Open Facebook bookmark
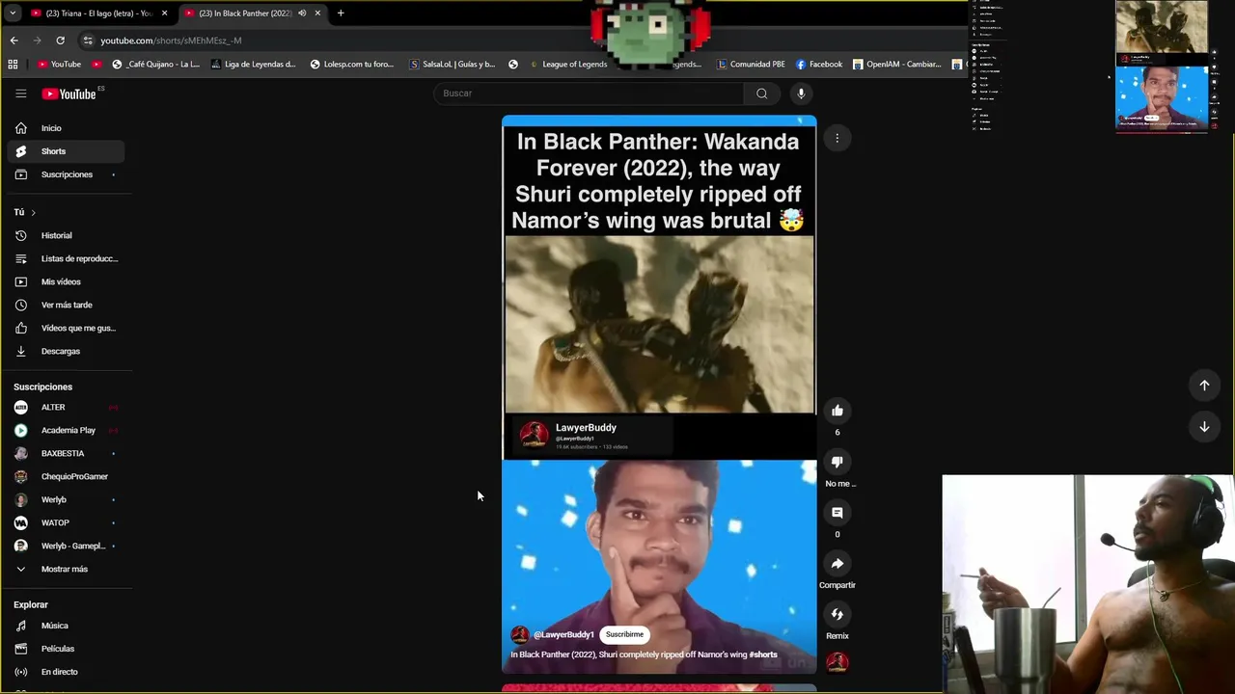The width and height of the screenshot is (1235, 694). (819, 65)
